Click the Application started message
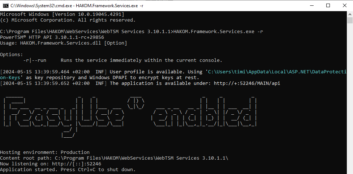Viewport: 353px width, 174px height. pos(68,170)
